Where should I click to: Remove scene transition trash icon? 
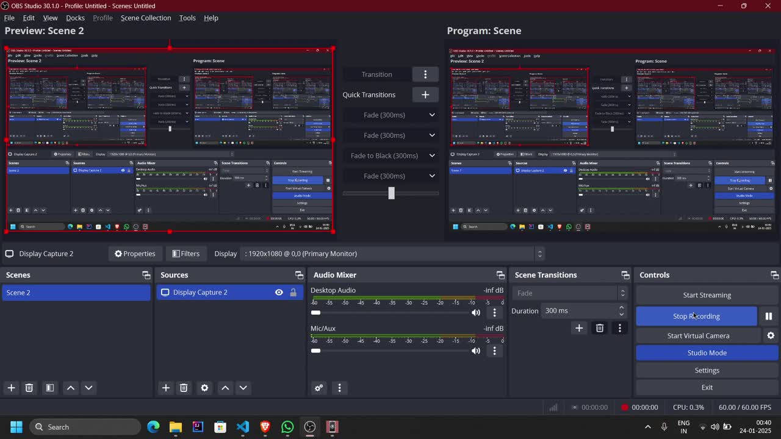click(600, 328)
